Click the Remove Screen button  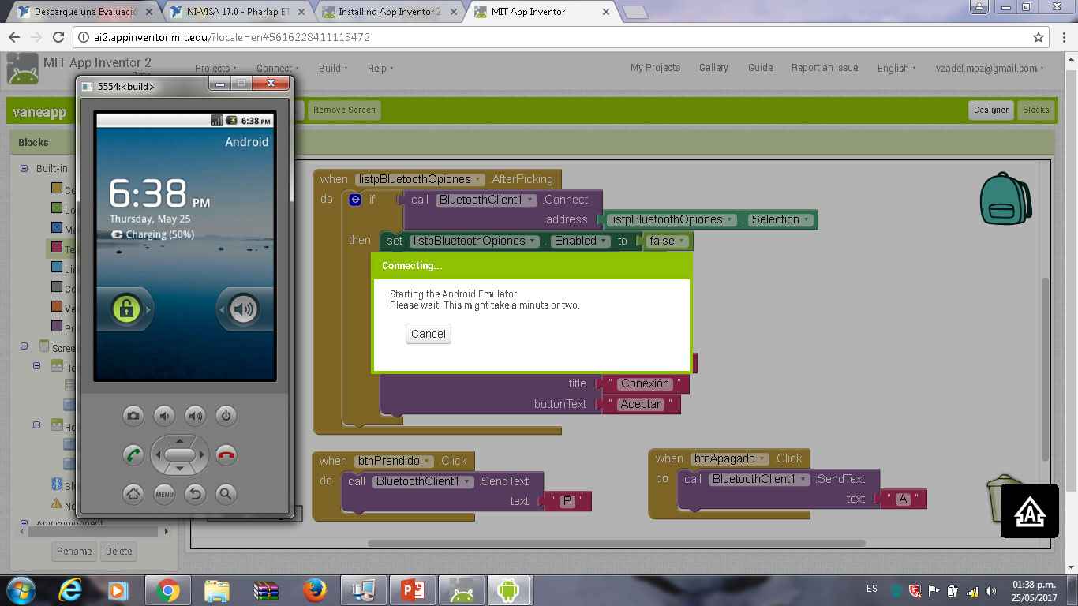tap(344, 110)
